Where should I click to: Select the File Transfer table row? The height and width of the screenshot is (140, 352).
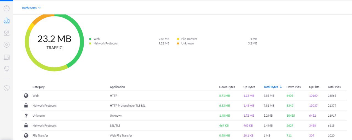pos(184,135)
